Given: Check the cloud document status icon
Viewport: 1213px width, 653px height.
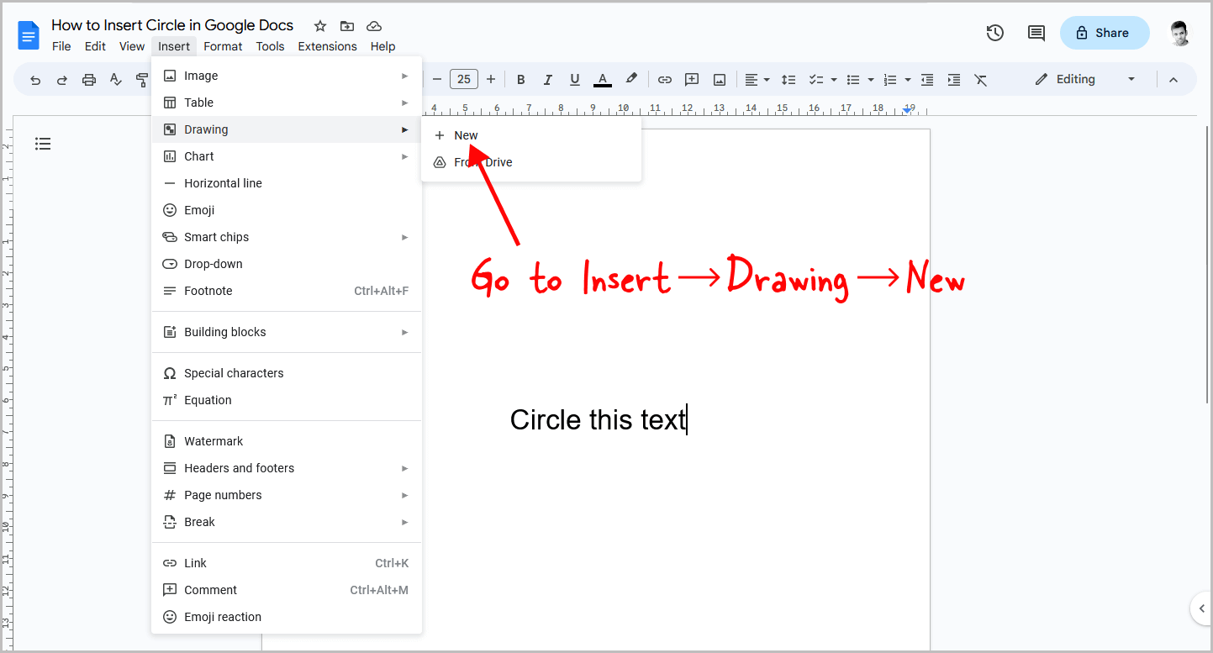Looking at the screenshot, I should pyautogui.click(x=374, y=26).
